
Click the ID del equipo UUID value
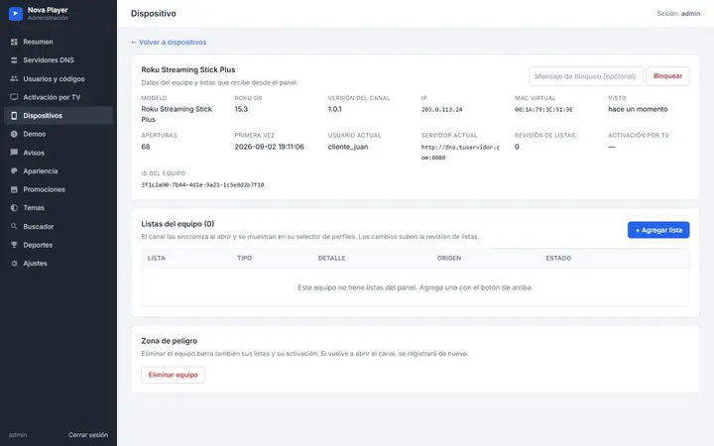click(202, 184)
